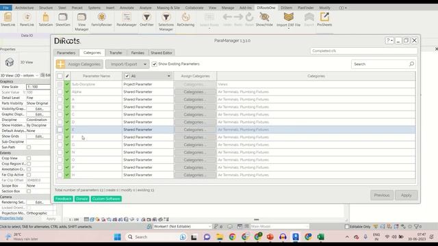Launch the FamilyReviser tool
Image resolution: width=438 pixels, height=246 pixels.
101,19
